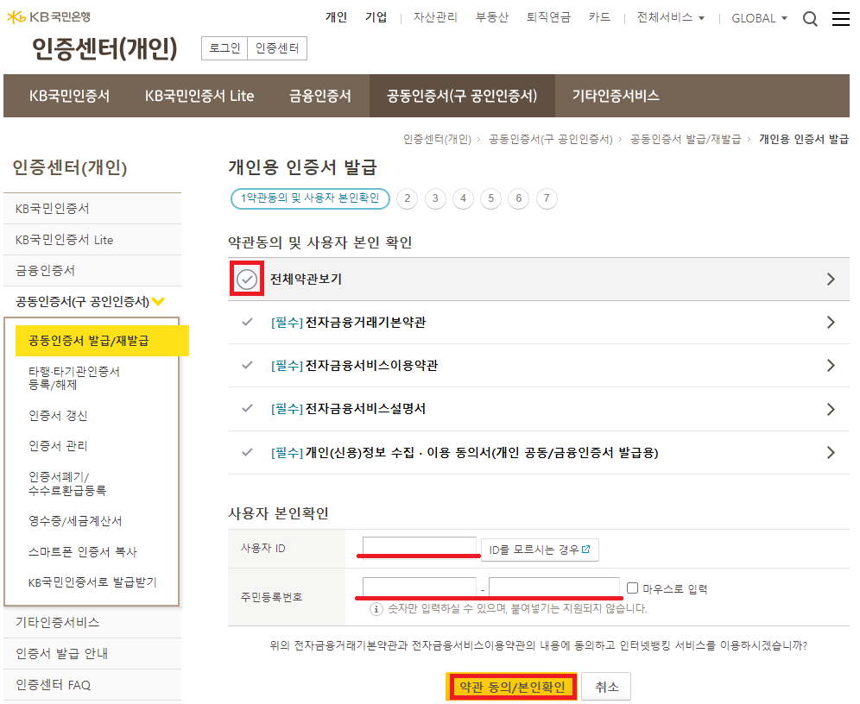The width and height of the screenshot is (860, 704).
Task: Click the 인증센터 button near title
Action: tap(277, 48)
